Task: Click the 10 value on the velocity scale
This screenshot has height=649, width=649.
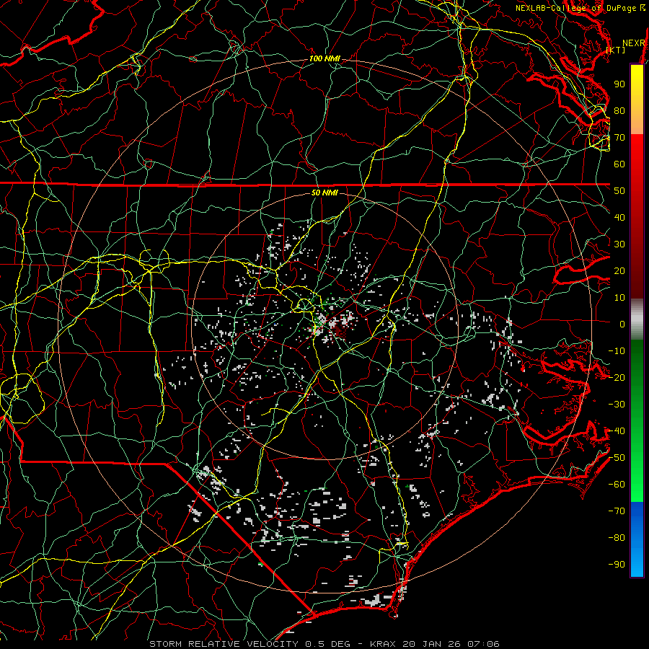Action: click(619, 298)
